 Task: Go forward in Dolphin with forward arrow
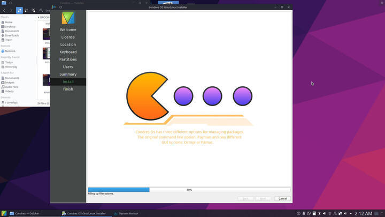[x=11, y=10]
